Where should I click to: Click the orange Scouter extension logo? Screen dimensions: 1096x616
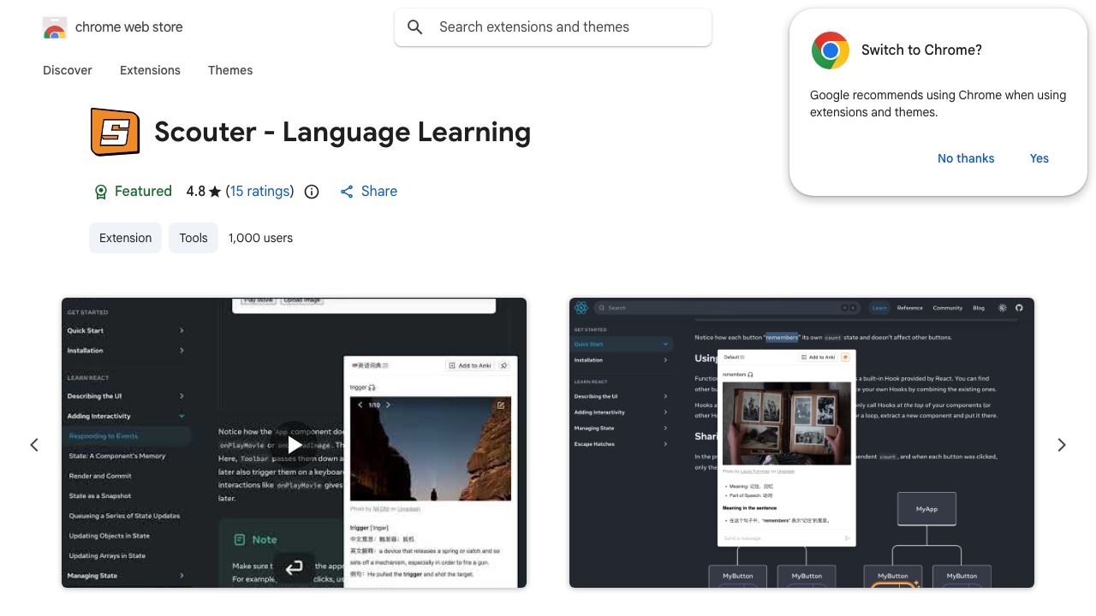(115, 132)
